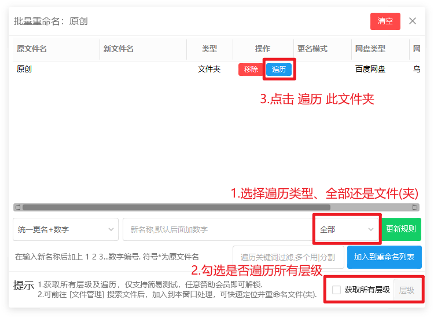This screenshot has width=434, height=318.
Task: Click the 网盘类型 column header
Action: point(380,49)
